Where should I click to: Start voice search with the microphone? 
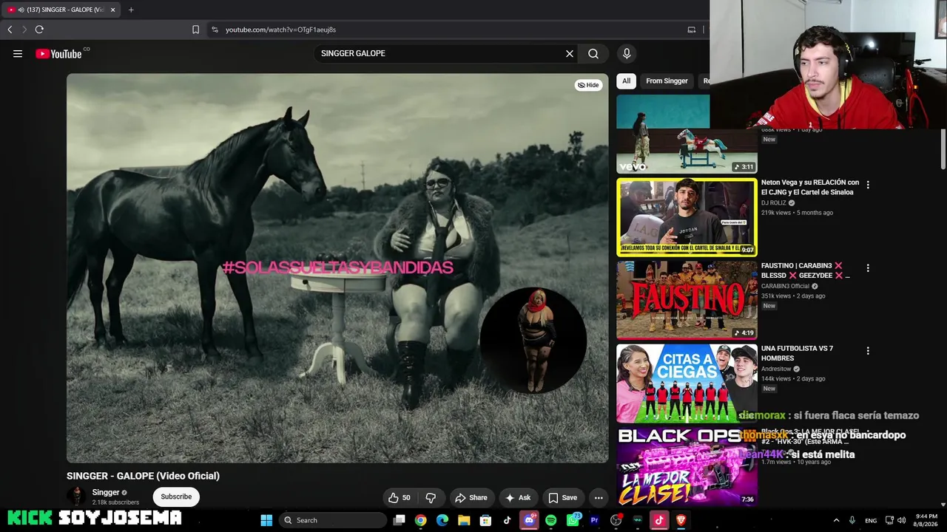(x=627, y=53)
